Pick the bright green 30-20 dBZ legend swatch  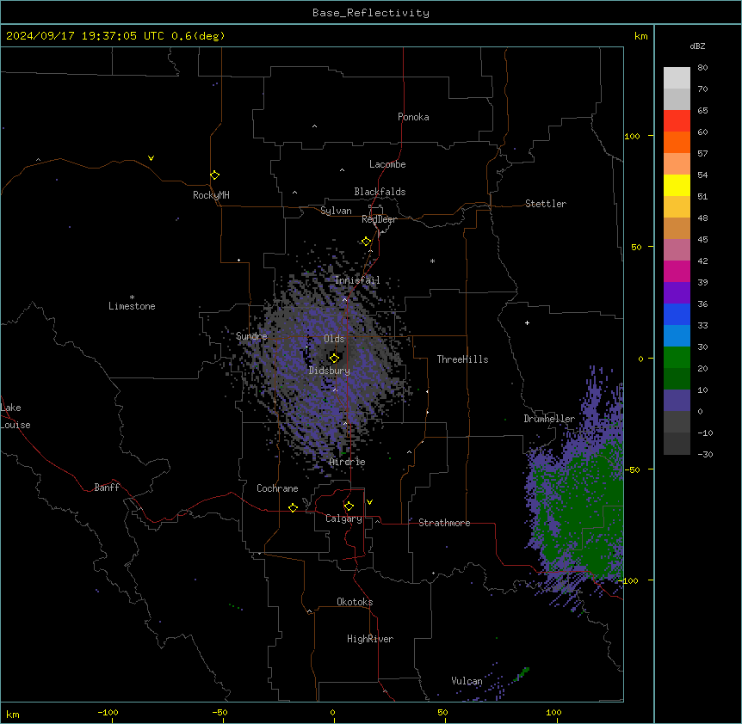point(677,358)
